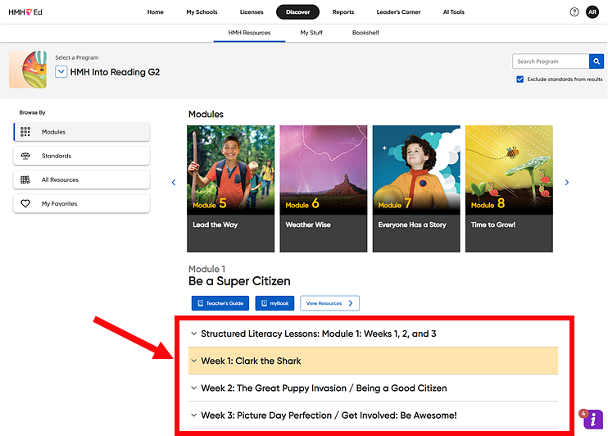The image size is (608, 436).
Task: Click the Standards icon in sidebar
Action: (x=25, y=156)
